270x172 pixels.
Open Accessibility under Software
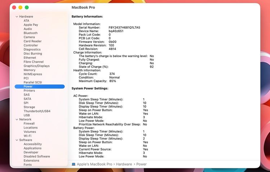tap(32, 144)
